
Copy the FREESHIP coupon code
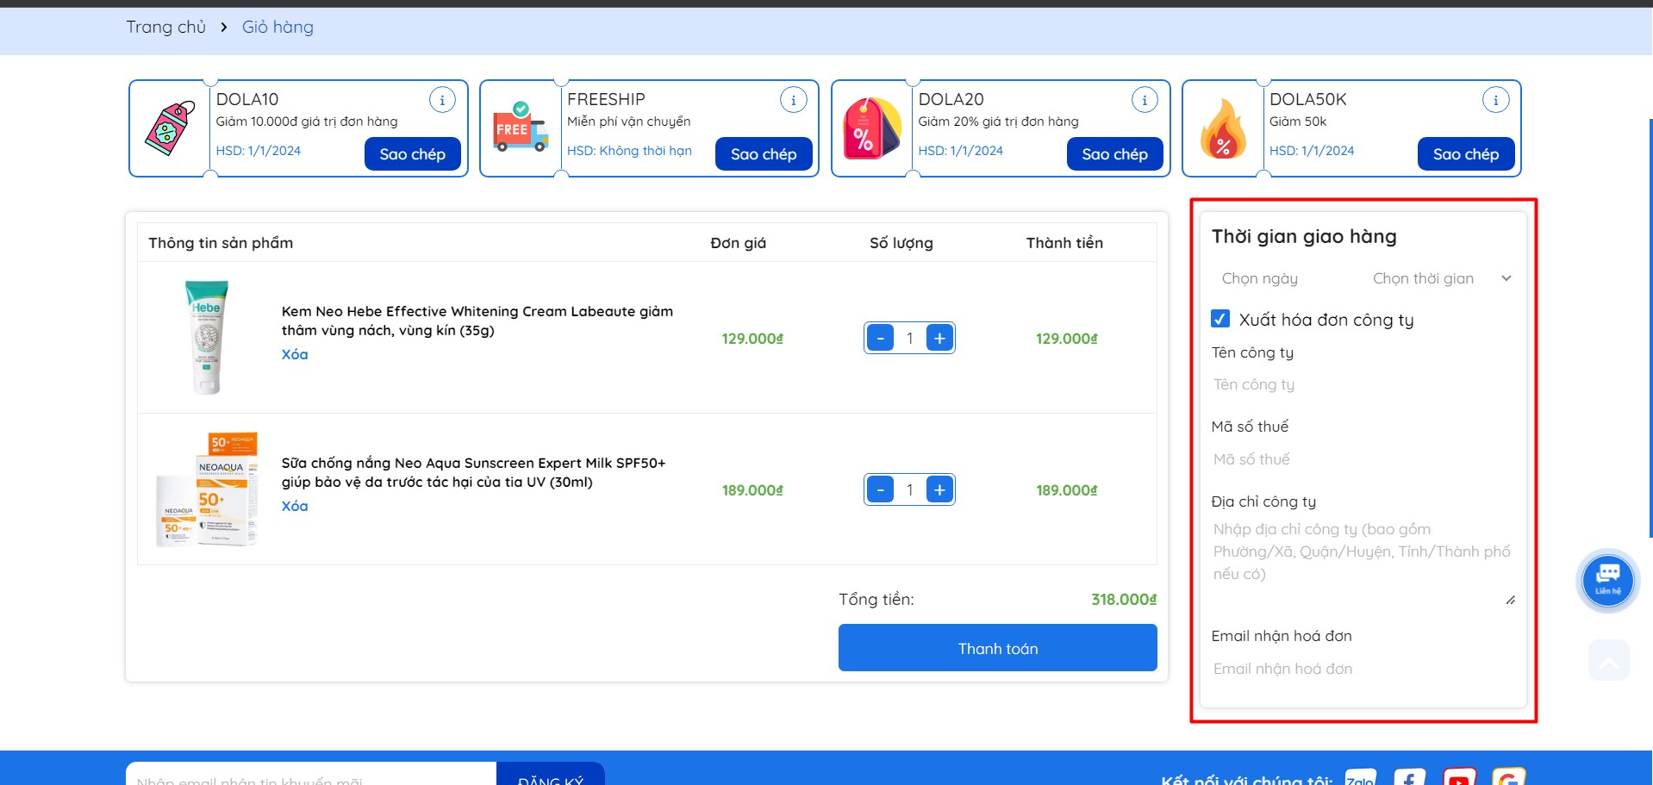point(764,154)
